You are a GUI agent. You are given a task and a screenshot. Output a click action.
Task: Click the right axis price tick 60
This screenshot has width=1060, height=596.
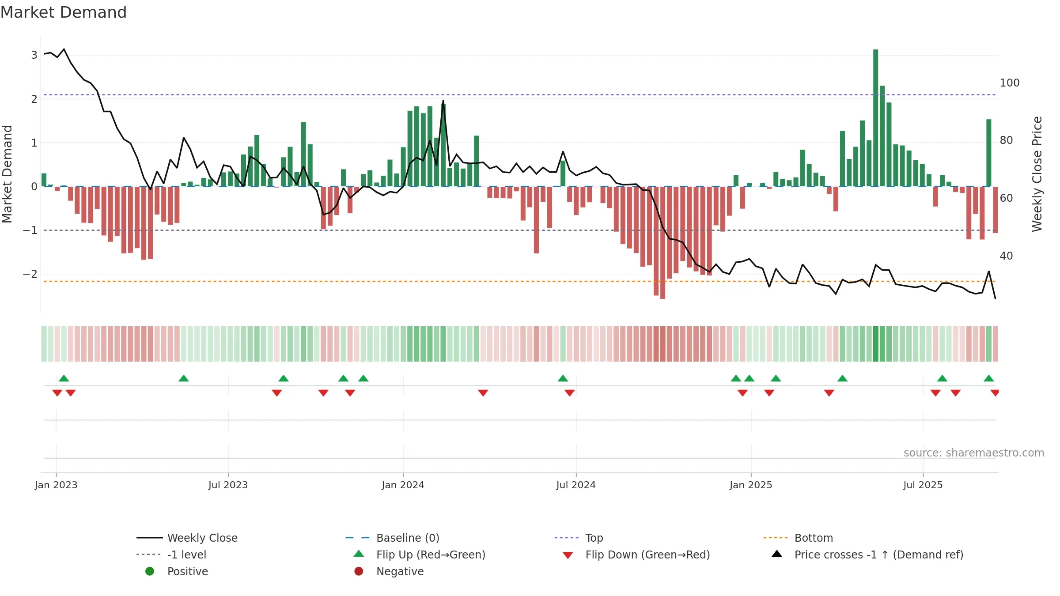click(x=1006, y=198)
